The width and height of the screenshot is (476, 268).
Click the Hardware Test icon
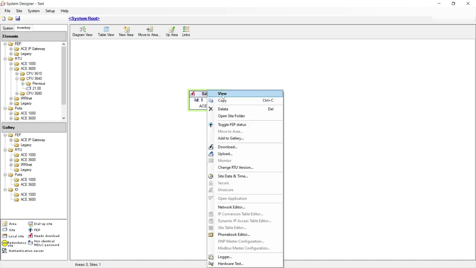click(x=211, y=264)
